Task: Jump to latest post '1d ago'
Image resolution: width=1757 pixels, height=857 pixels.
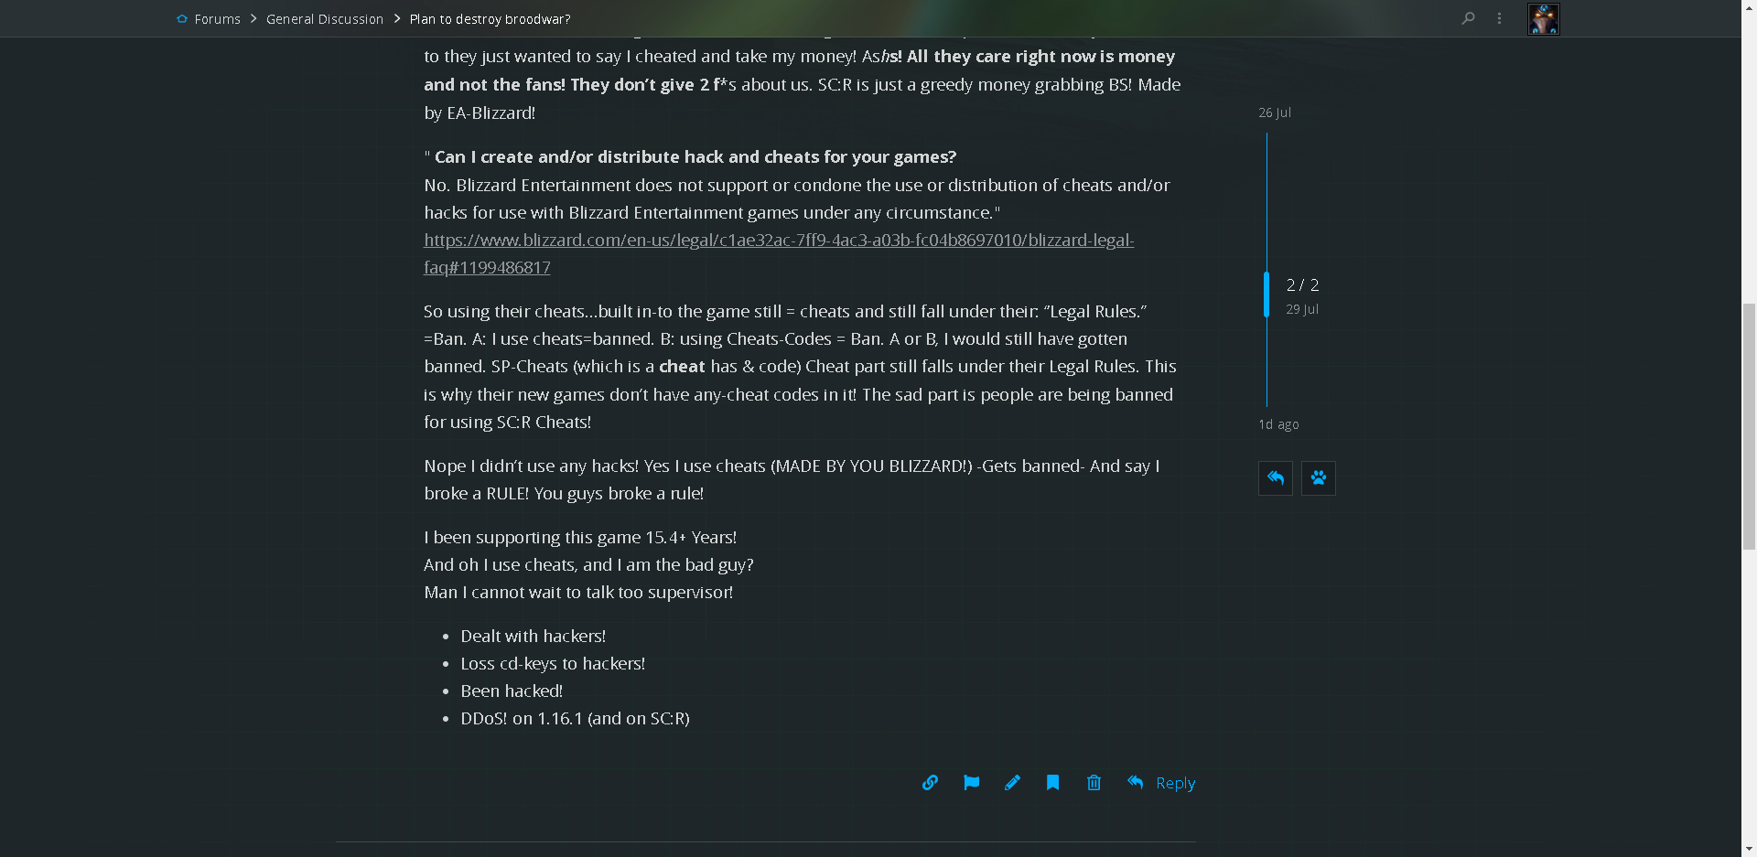Action: pos(1278,424)
